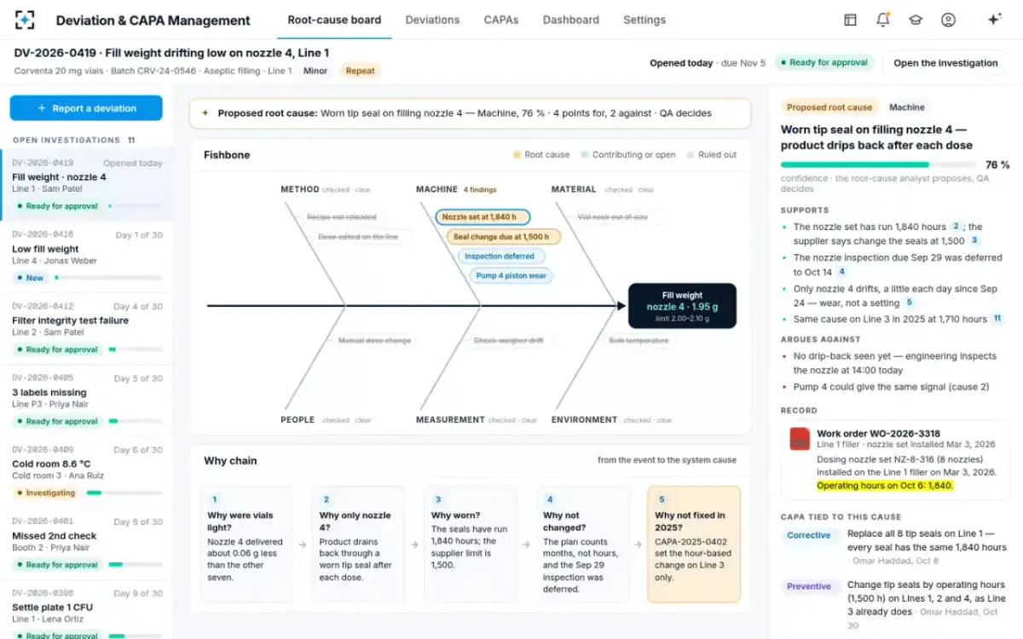Click the Minor severity tag
The image size is (1023, 639).
click(x=315, y=71)
